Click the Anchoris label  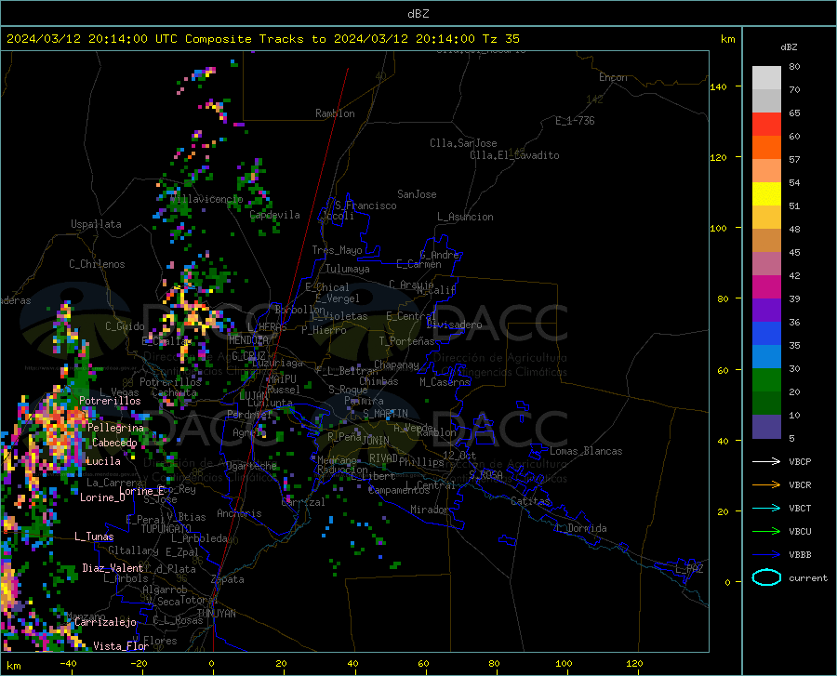[x=239, y=513]
